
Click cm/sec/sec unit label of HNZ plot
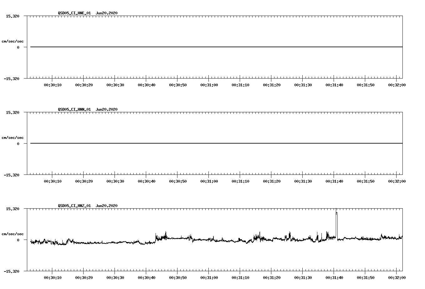pos(13,234)
